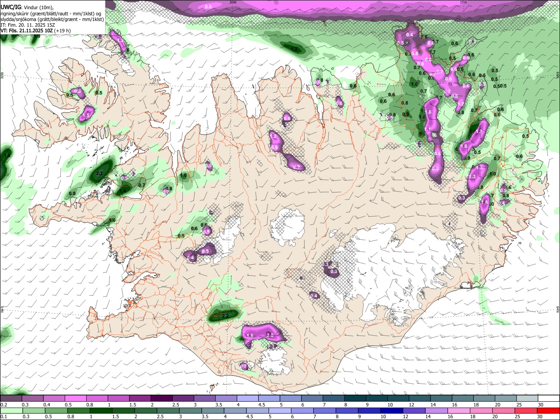This screenshot has height=420, width=560.
Task: Click the '0.1' label on the rain scale
Action: (x=3, y=416)
